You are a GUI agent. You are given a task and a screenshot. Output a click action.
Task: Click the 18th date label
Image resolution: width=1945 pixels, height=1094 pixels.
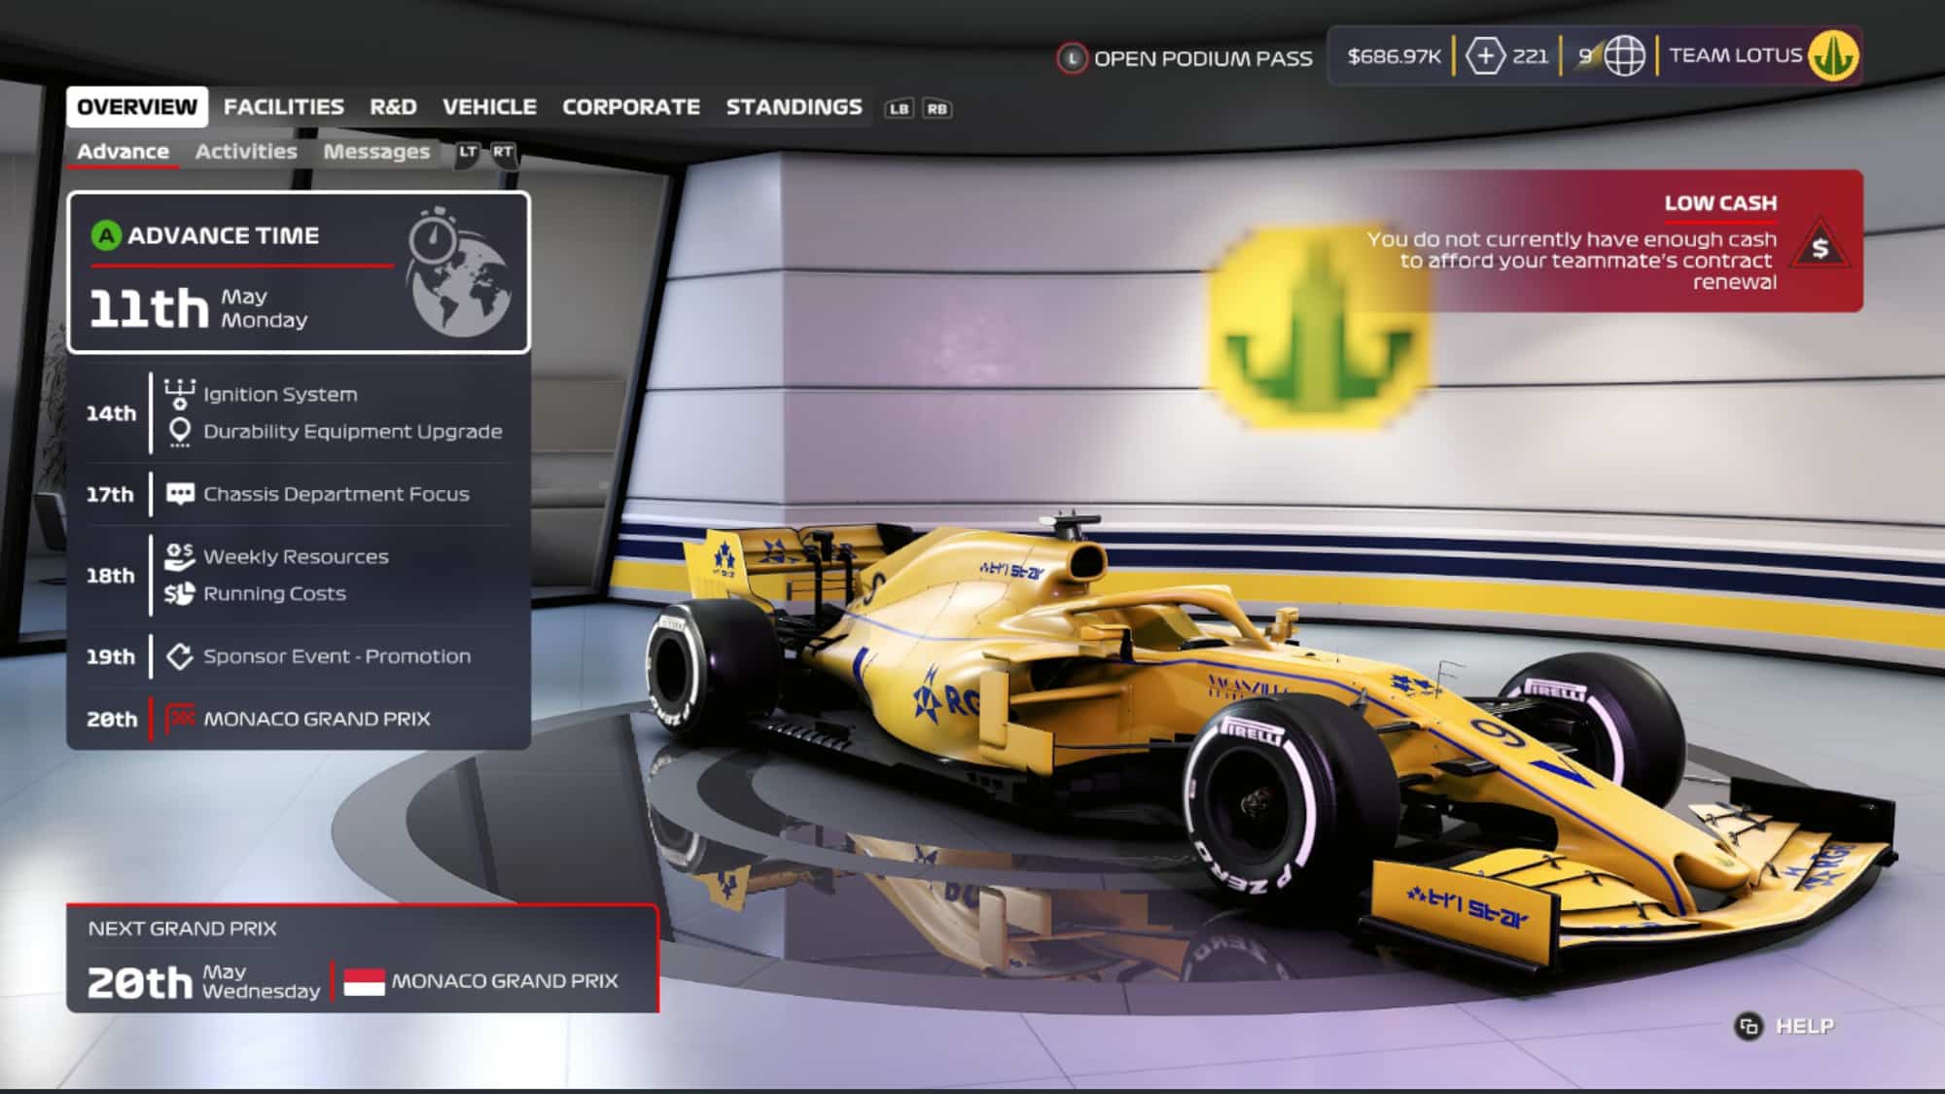(111, 576)
